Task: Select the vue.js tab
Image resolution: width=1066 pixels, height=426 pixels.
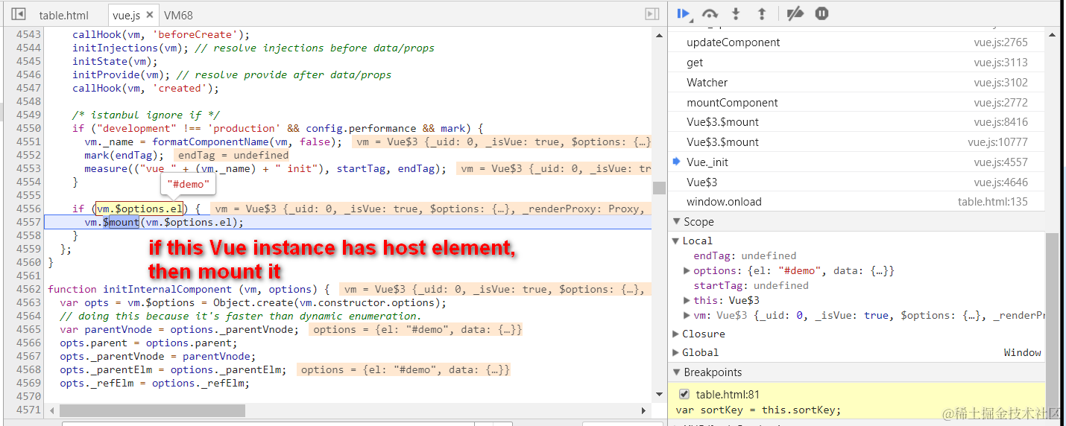Action: (x=126, y=15)
